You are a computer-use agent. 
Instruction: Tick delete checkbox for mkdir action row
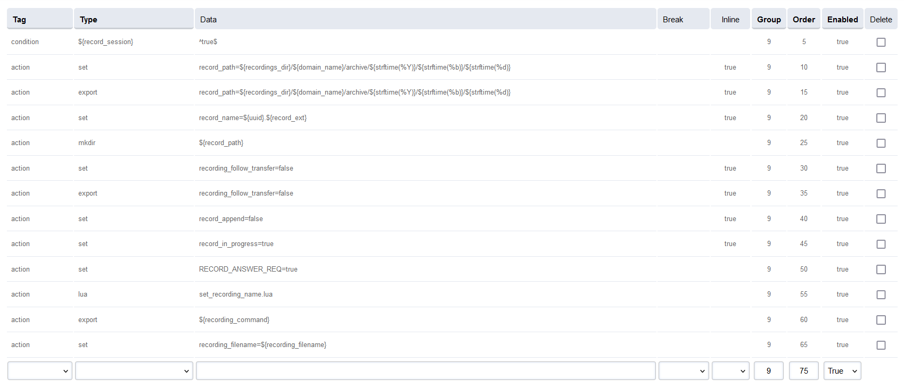point(881,143)
